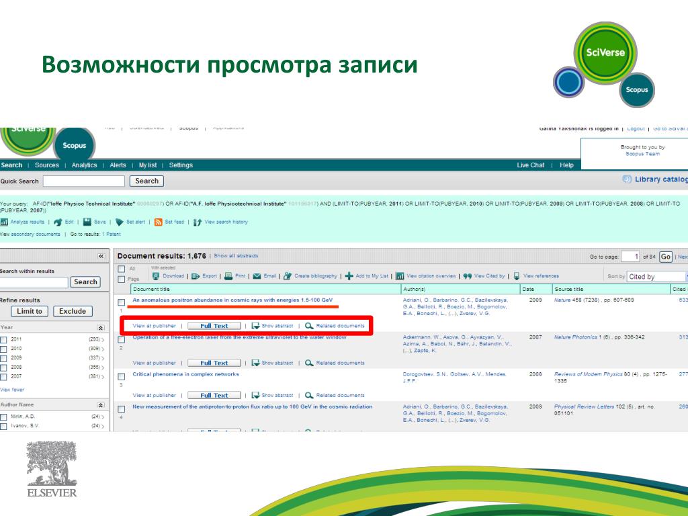Select checkbox for antiproton-to-proton flux ratio article
The width and height of the screenshot is (688, 516).
[122, 409]
